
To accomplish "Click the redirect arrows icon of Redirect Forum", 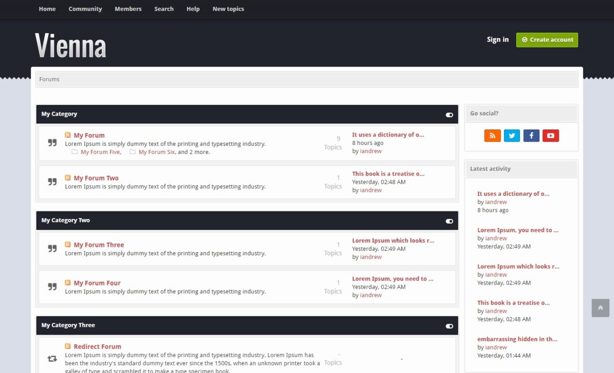I will pos(52,358).
